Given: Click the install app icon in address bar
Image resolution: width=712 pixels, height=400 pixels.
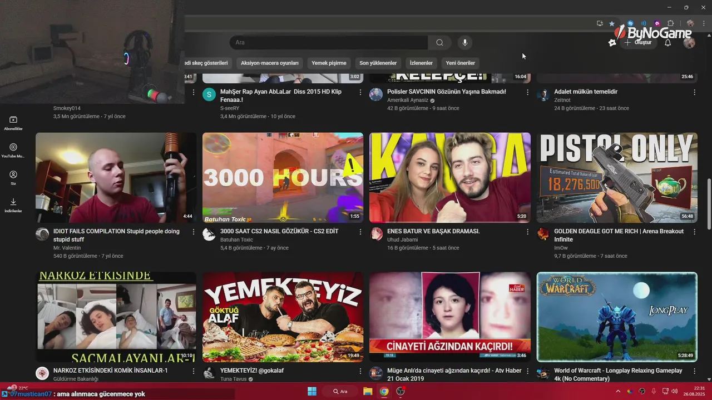Looking at the screenshot, I should 600,23.
